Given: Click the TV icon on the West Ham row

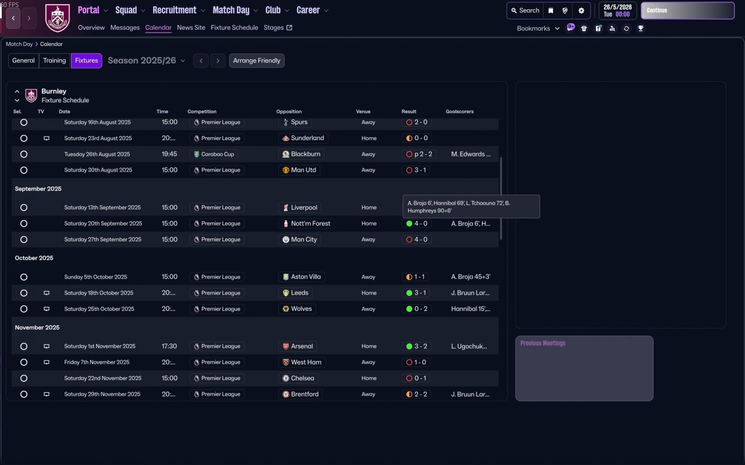Looking at the screenshot, I should [47, 362].
